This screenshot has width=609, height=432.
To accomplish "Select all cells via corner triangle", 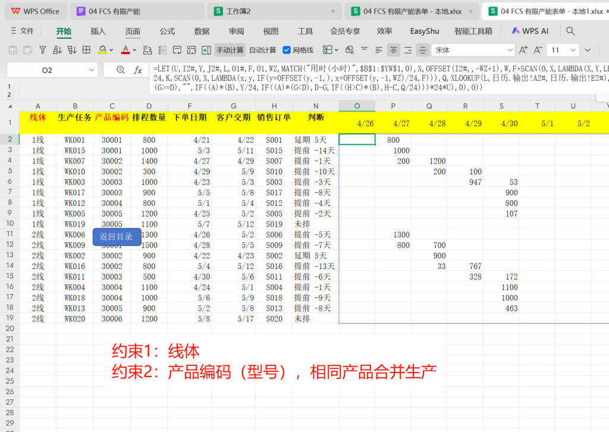I will coord(10,106).
